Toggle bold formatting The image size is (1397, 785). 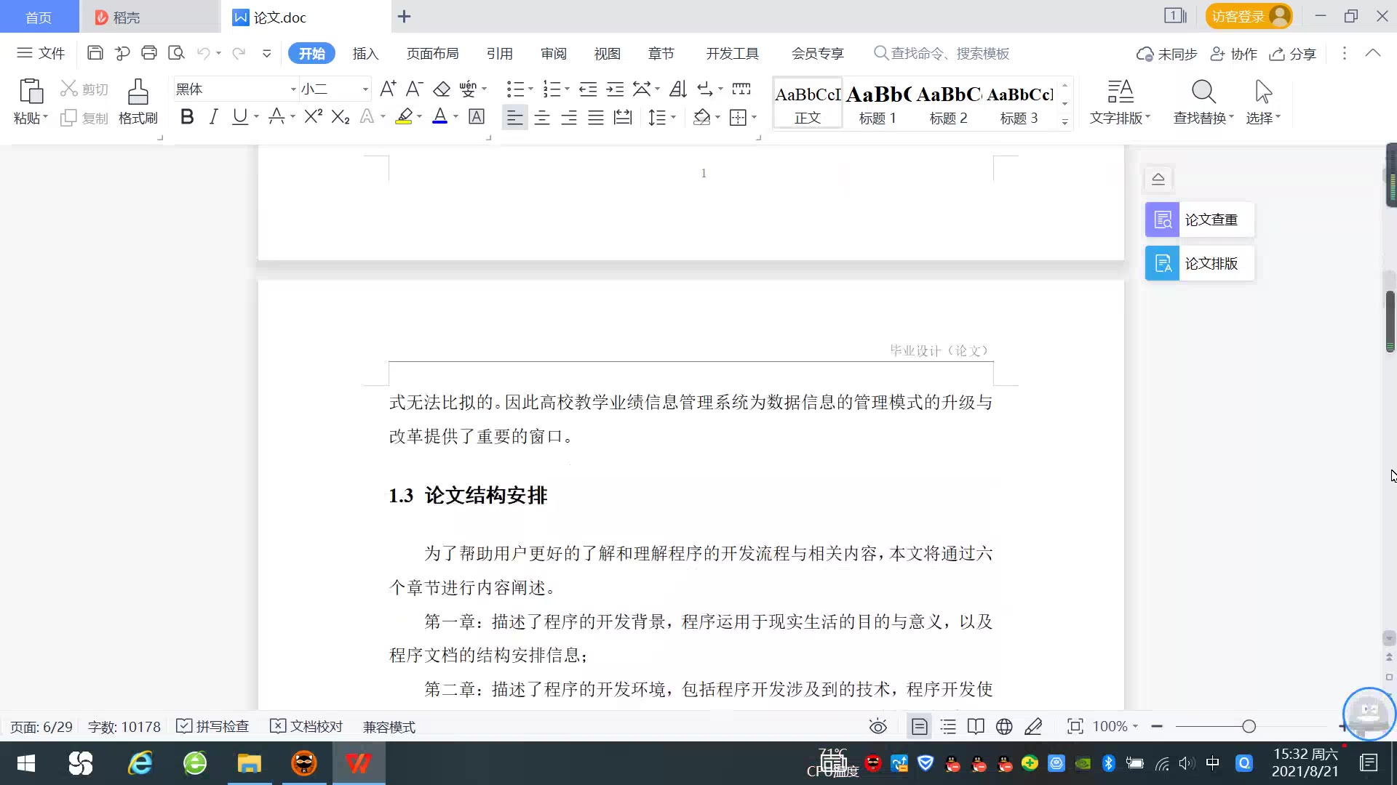click(187, 117)
